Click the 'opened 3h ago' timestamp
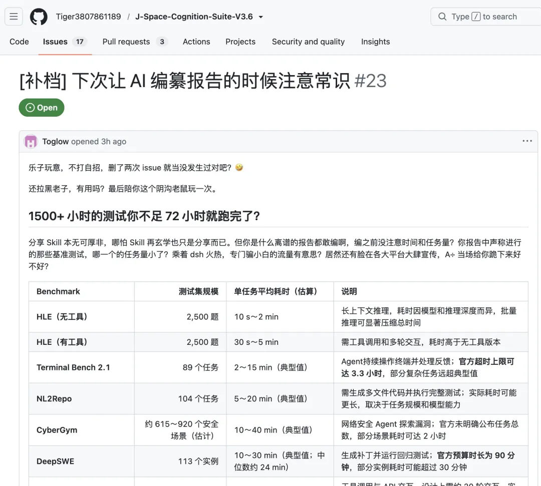The width and height of the screenshot is (541, 486). (x=99, y=141)
